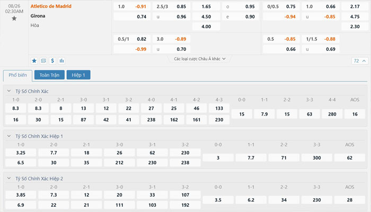Viewport: 371px width, 212px height.
Task: Collapse the 'Tỷ Số Chính Xác' full-time section
Action: 9,91
